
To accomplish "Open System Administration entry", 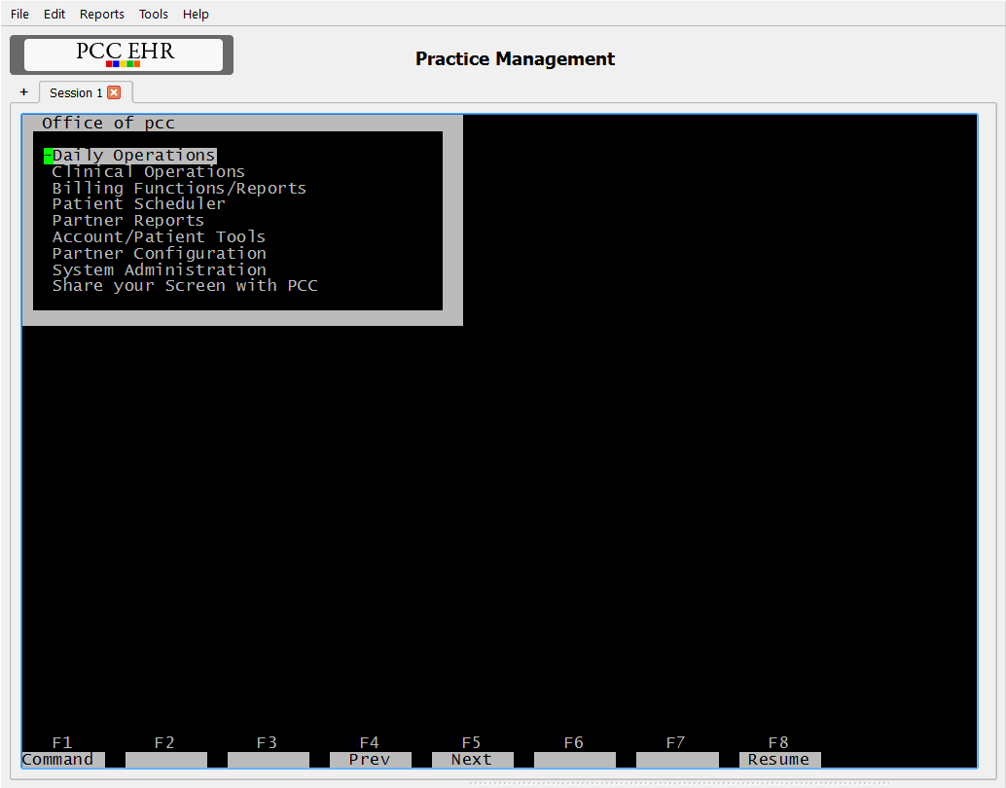I will click(x=160, y=270).
